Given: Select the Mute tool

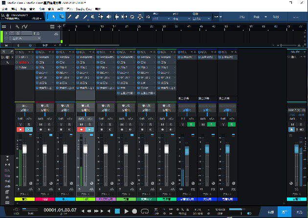Looking at the screenshot, I should [x=93, y=17].
